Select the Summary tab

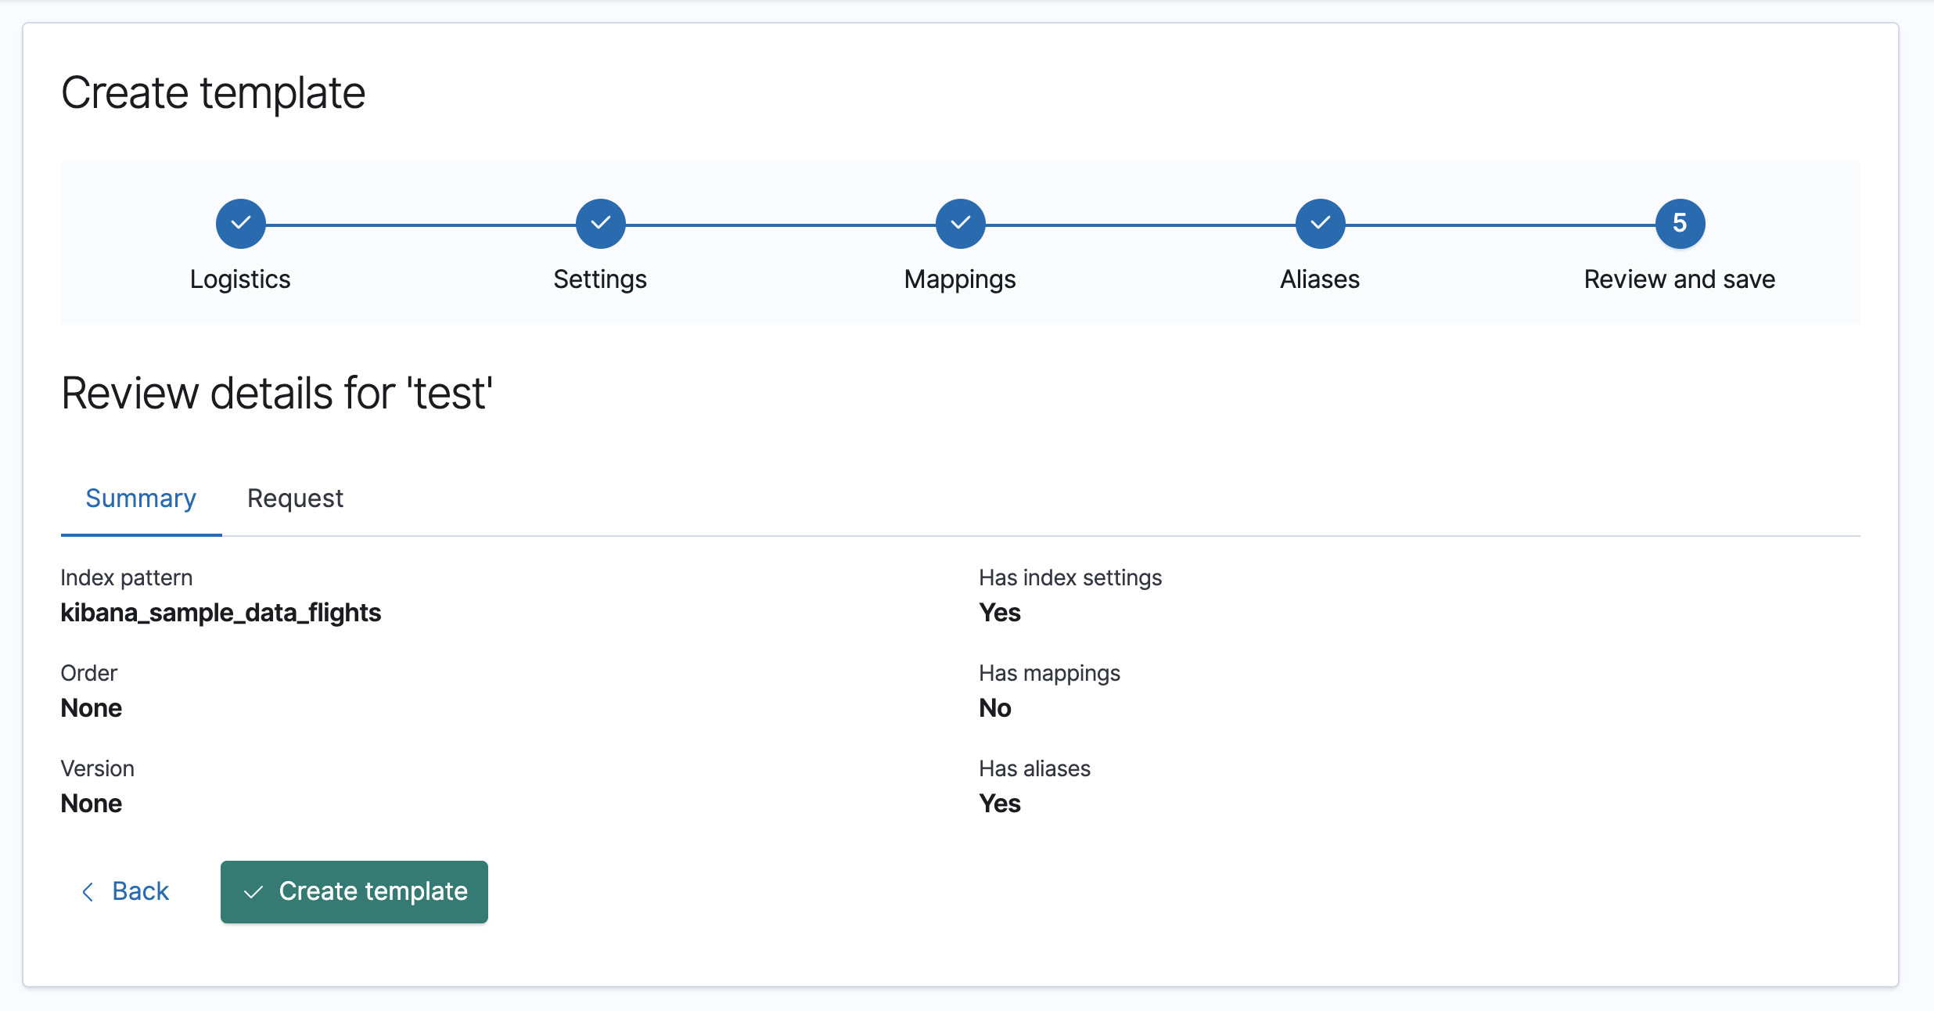[141, 498]
